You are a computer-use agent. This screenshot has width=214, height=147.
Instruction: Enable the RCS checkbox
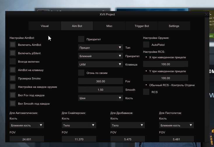pyautogui.click(x=146, y=92)
